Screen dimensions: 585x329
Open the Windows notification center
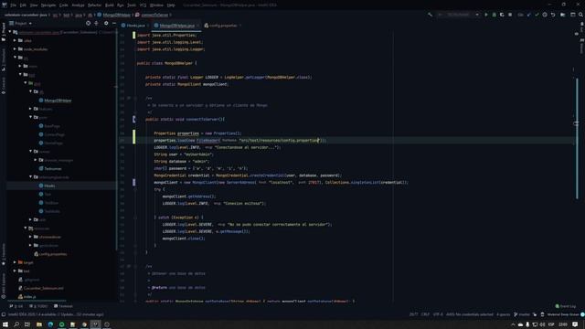[x=575, y=324]
